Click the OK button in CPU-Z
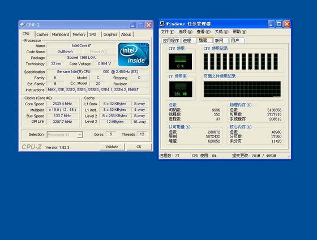The width and height of the screenshot is (317, 240). [x=139, y=147]
